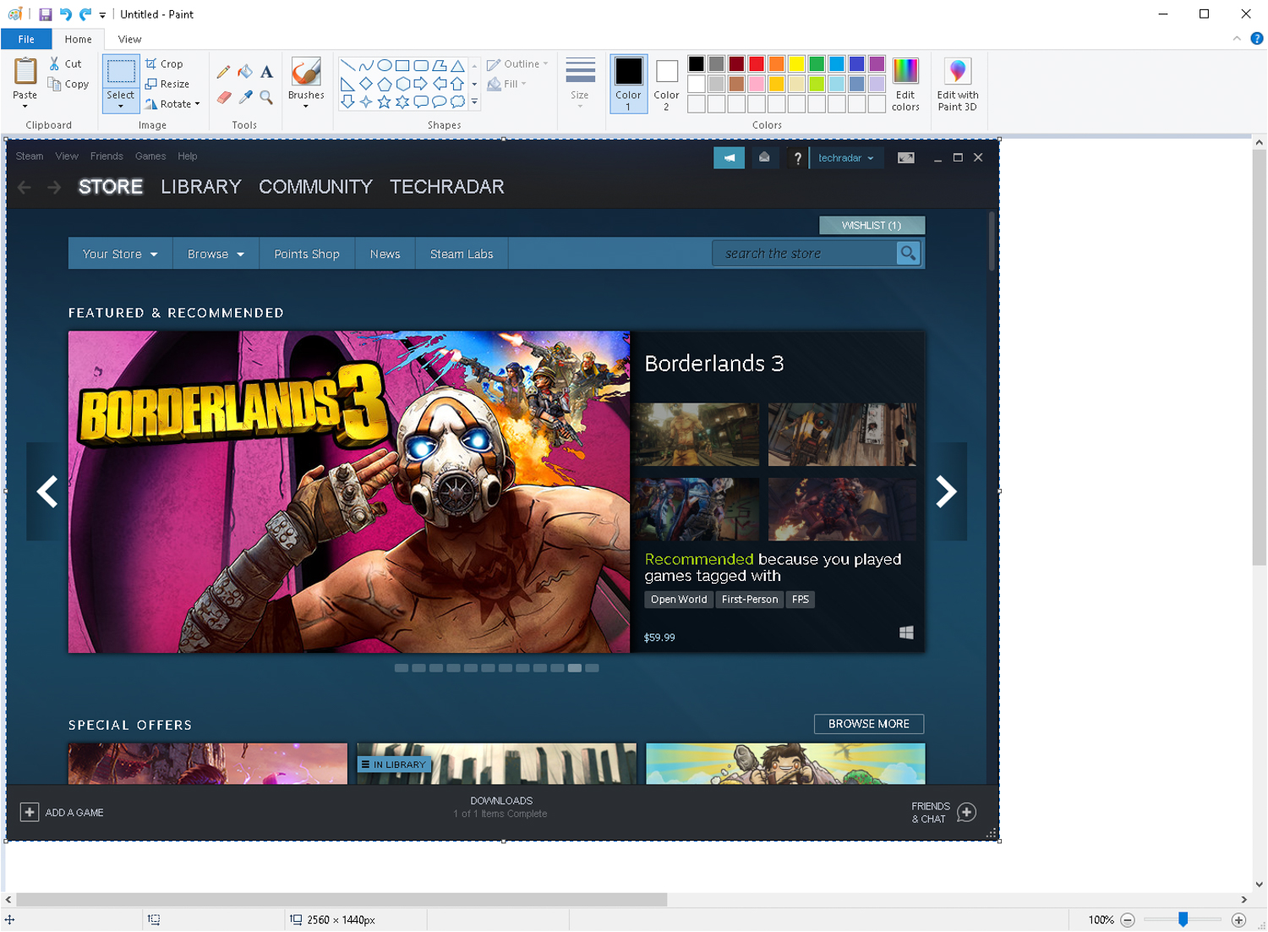The image size is (1268, 932).
Task: Open the Resize dialog
Action: [x=167, y=84]
